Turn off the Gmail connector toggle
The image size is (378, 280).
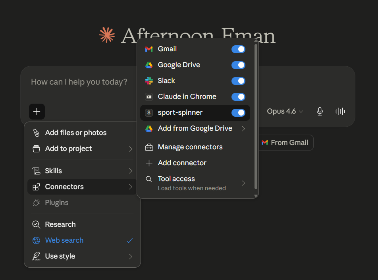pyautogui.click(x=238, y=49)
